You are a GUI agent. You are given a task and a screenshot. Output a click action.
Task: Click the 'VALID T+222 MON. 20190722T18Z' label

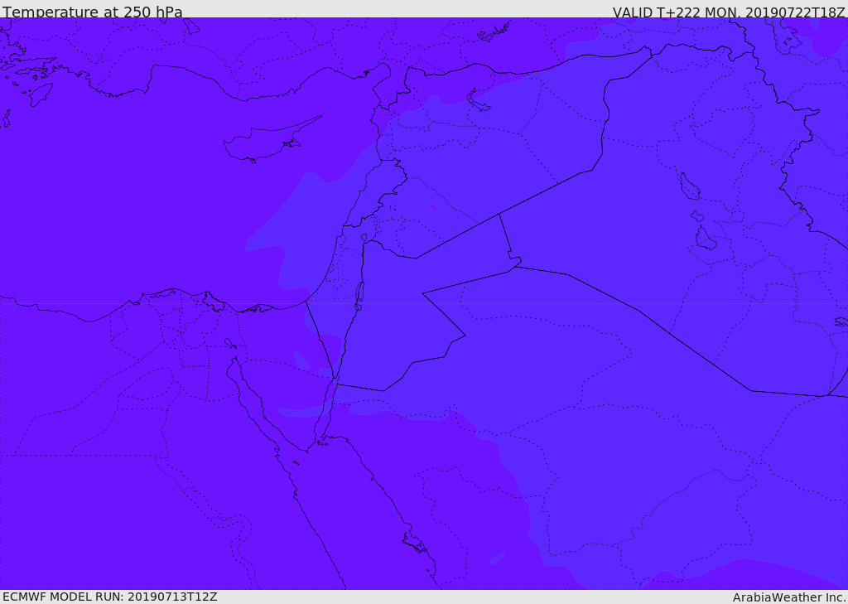click(729, 12)
